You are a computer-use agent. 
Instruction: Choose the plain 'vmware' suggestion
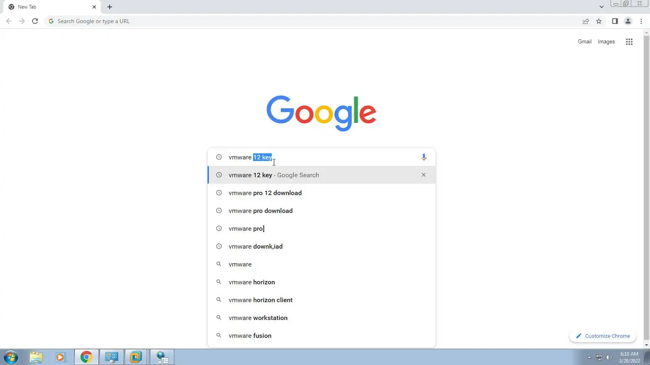tap(321, 264)
